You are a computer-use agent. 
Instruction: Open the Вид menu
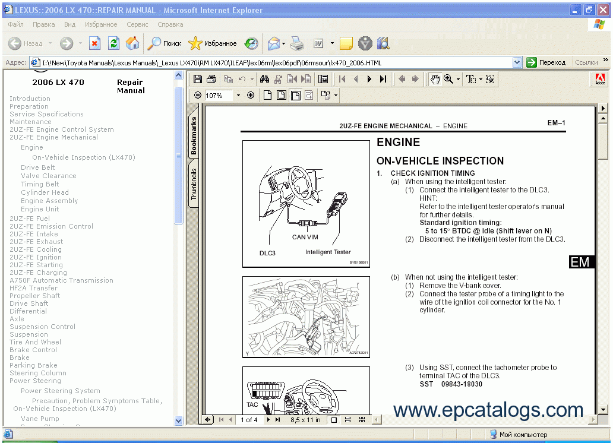point(70,24)
